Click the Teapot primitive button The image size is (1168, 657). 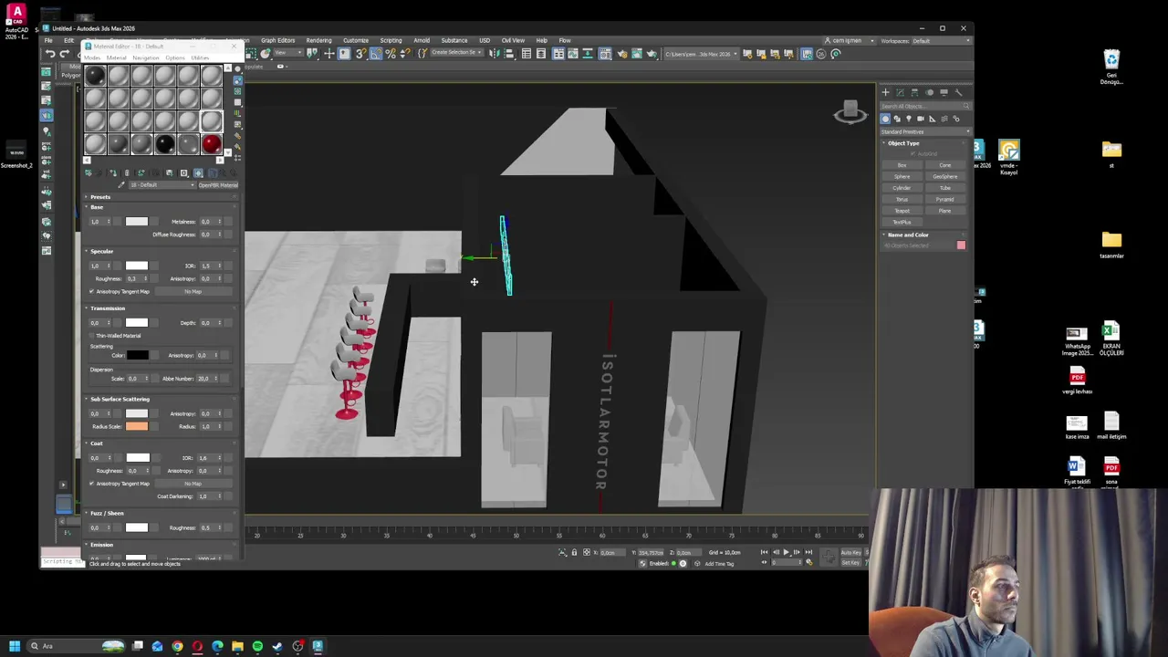902,211
